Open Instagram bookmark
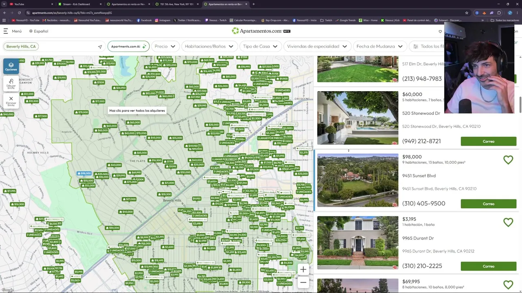This screenshot has width=522, height=293. [x=163, y=20]
